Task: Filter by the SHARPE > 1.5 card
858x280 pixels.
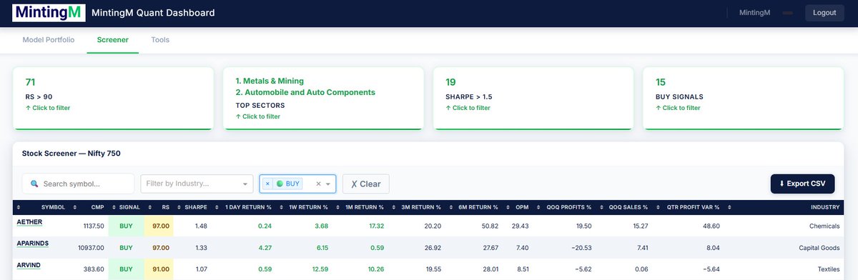Action: click(x=533, y=99)
